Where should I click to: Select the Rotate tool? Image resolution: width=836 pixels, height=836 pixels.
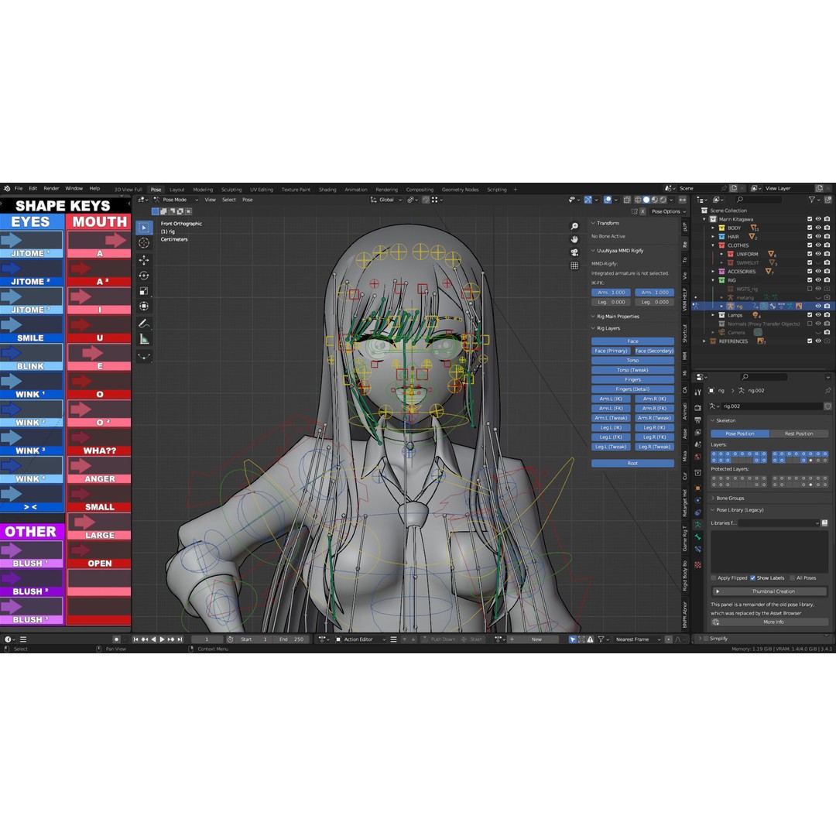click(x=144, y=276)
